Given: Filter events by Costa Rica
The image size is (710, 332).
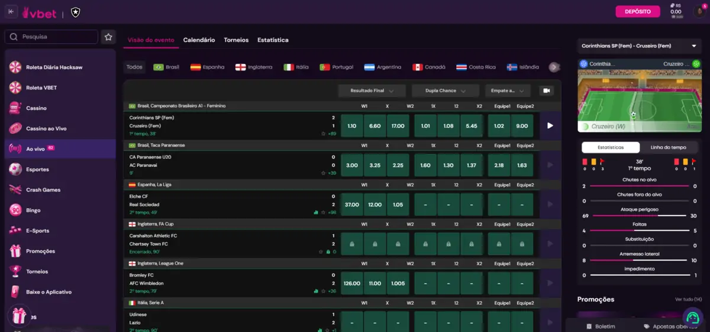Looking at the screenshot, I should (476, 67).
